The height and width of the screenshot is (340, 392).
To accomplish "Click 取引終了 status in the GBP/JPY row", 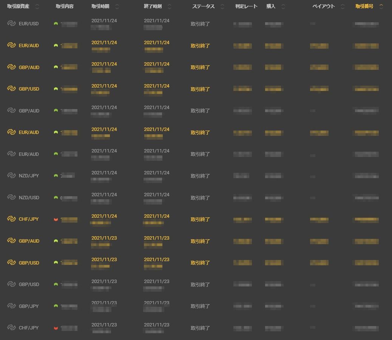I will (200, 306).
